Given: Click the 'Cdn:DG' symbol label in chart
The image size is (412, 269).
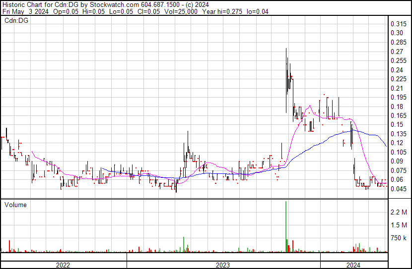Looking at the screenshot, I should point(16,20).
